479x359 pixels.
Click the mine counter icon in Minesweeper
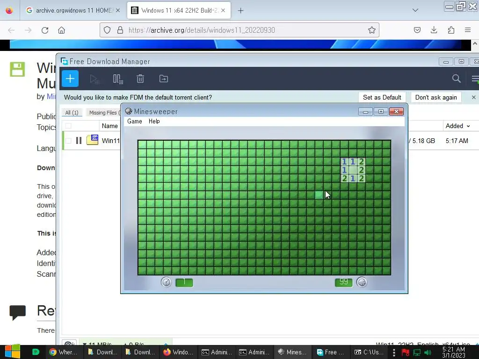(362, 282)
